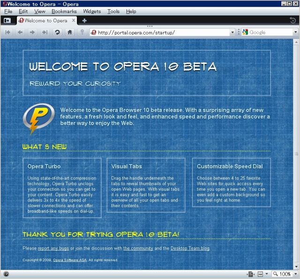Viewport: 300px width, 279px height.
Task: Minimize the Opera window
Action: [x=284, y=3]
